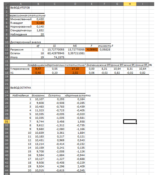
Task: Click the X1 standard error 0,20
Action: tap(55, 73)
